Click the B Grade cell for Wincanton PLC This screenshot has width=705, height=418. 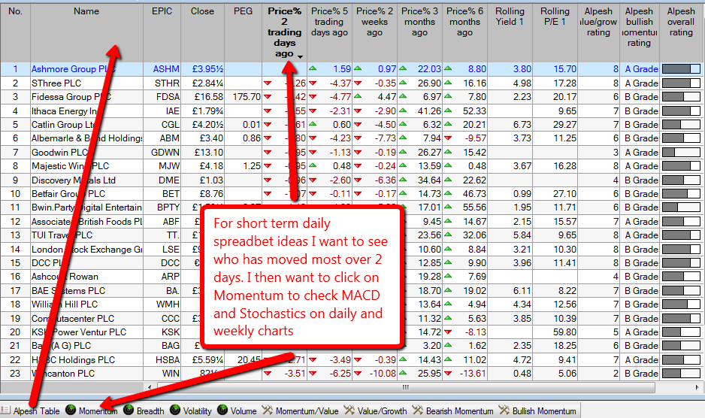(641, 374)
